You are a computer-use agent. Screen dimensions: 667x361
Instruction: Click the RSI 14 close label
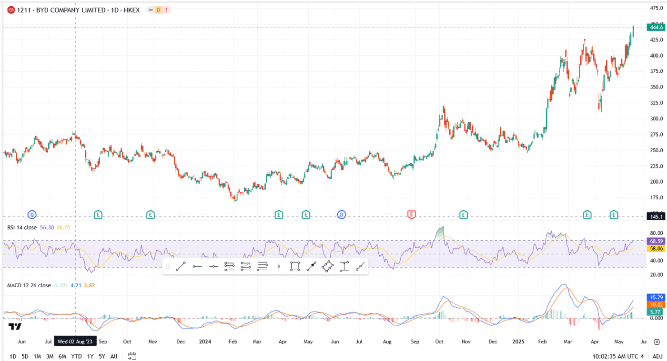point(21,227)
